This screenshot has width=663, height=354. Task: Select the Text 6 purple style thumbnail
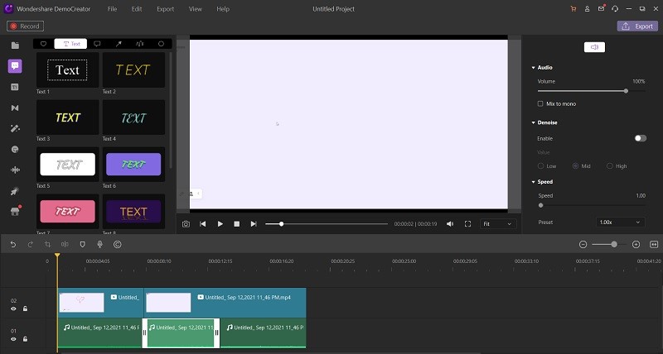point(133,164)
